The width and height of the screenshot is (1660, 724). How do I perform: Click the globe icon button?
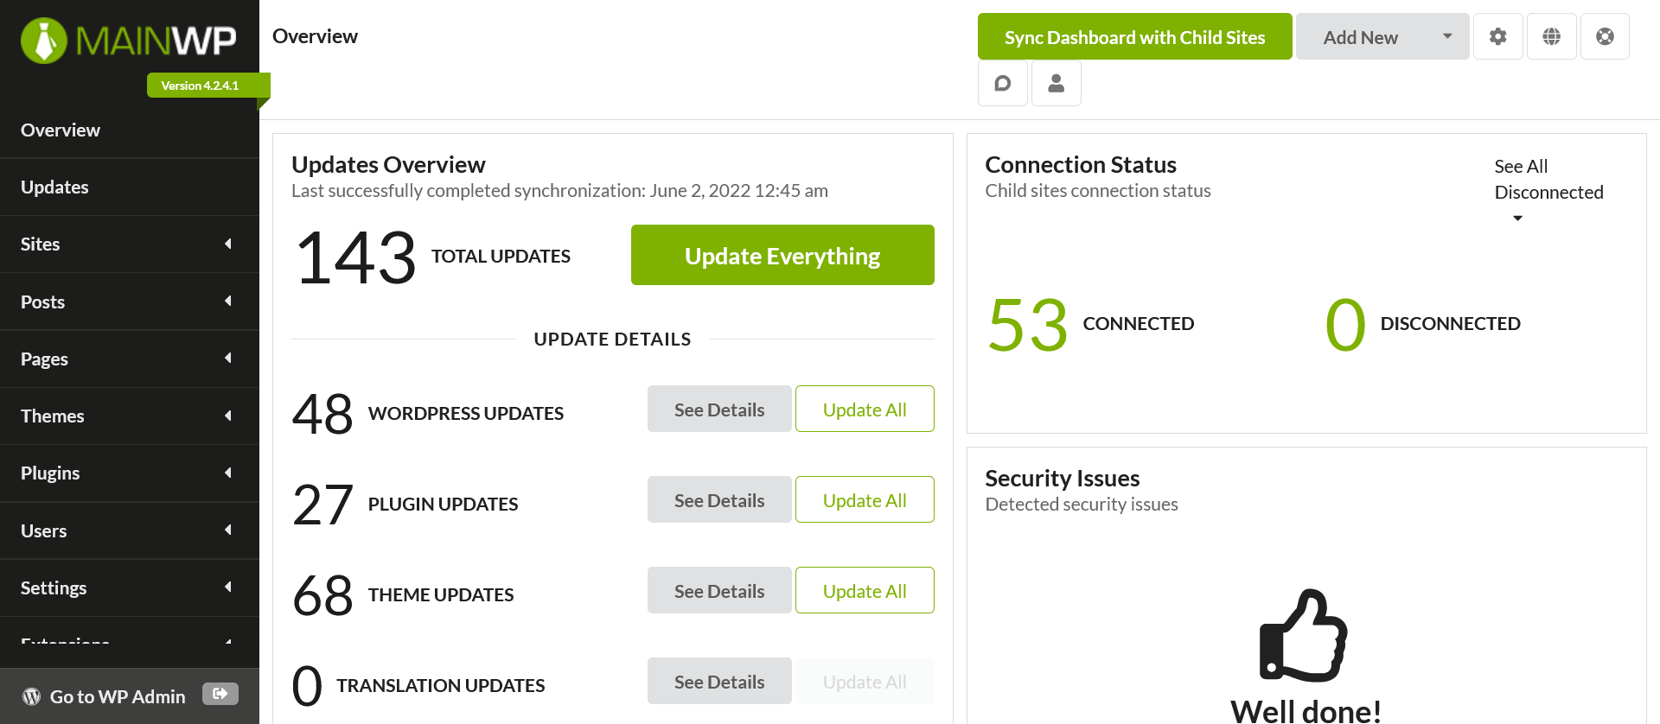tap(1552, 36)
